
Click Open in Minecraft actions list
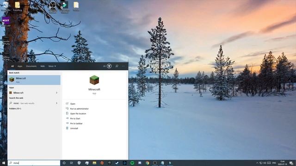[x=73, y=104]
